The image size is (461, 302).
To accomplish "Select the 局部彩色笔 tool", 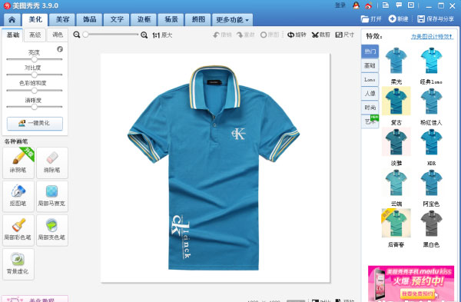I will click(x=18, y=230).
